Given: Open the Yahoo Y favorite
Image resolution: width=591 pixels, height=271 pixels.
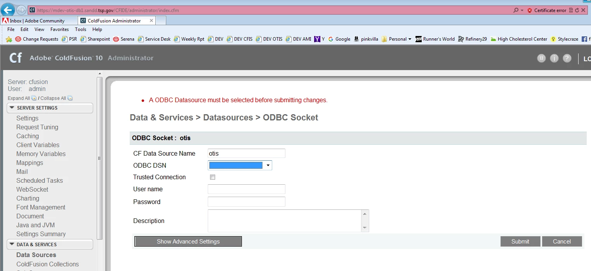Looking at the screenshot, I should (320, 39).
